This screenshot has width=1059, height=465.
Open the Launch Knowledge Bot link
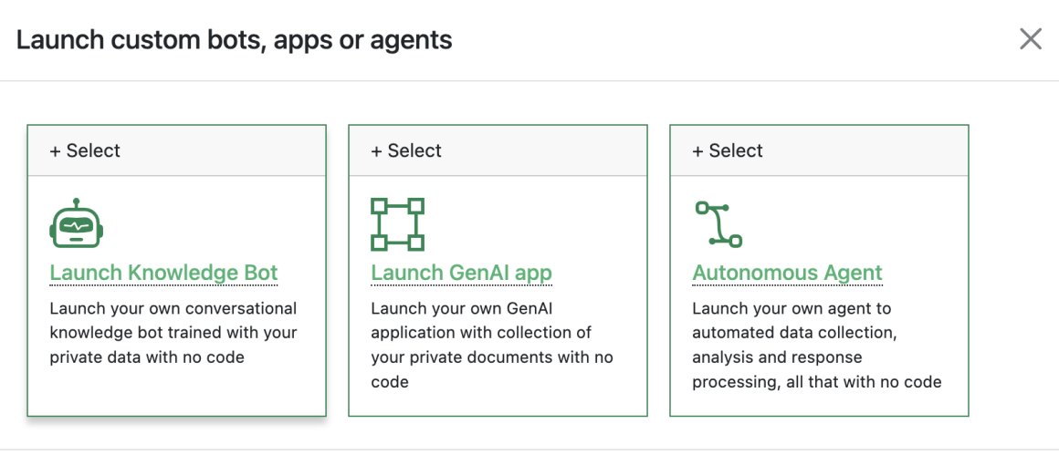(164, 273)
